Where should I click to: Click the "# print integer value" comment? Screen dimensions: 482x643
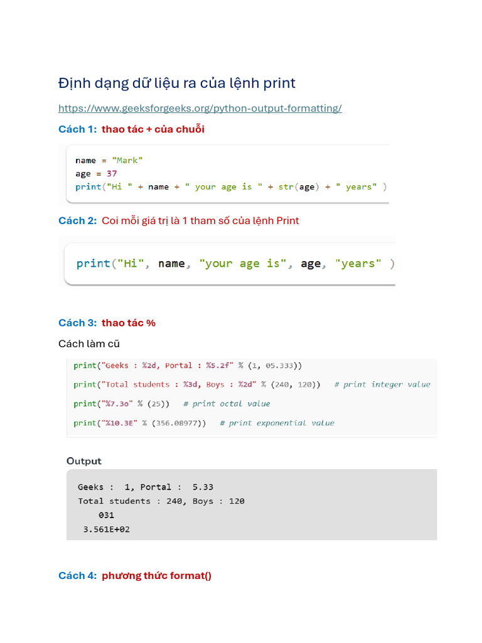tap(382, 384)
